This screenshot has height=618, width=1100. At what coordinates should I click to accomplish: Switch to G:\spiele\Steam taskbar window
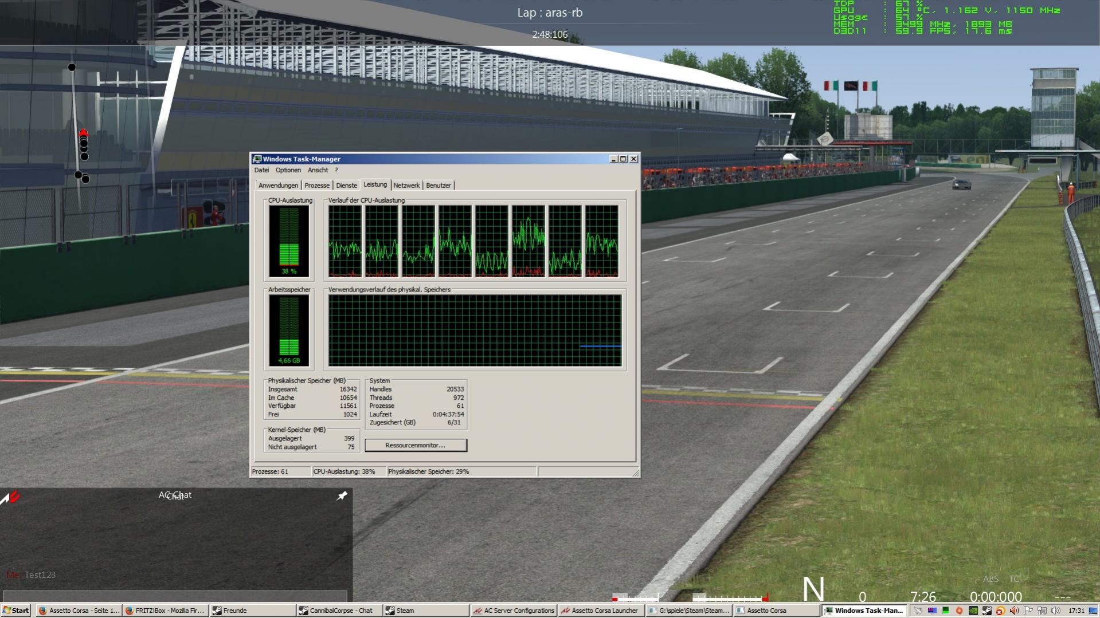click(688, 611)
